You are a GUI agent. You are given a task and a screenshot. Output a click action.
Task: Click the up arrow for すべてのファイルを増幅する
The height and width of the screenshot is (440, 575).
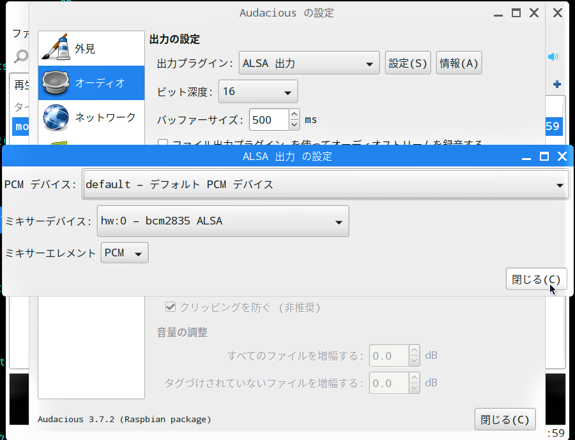click(x=415, y=350)
